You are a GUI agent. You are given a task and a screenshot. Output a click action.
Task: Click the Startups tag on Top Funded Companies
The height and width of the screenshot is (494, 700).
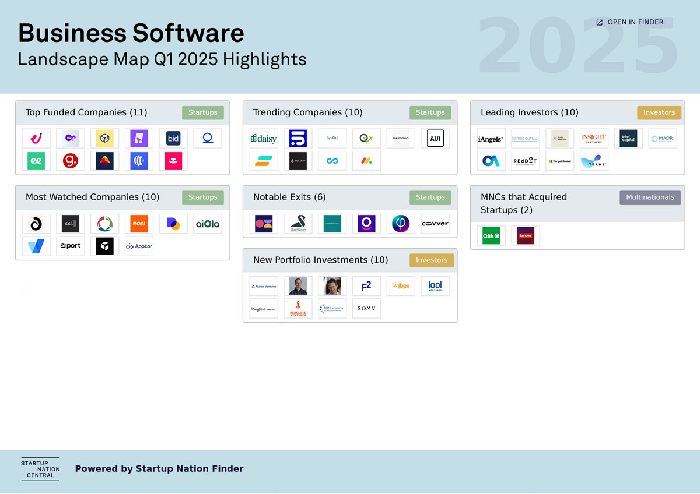(x=203, y=112)
